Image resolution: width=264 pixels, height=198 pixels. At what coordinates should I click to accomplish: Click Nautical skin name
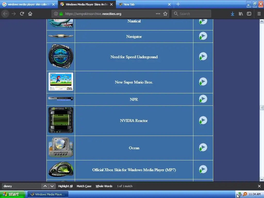click(x=134, y=21)
